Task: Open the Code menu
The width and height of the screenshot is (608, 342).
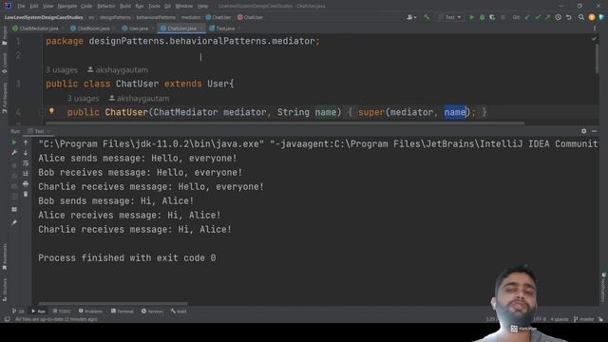Action: tap(86, 7)
